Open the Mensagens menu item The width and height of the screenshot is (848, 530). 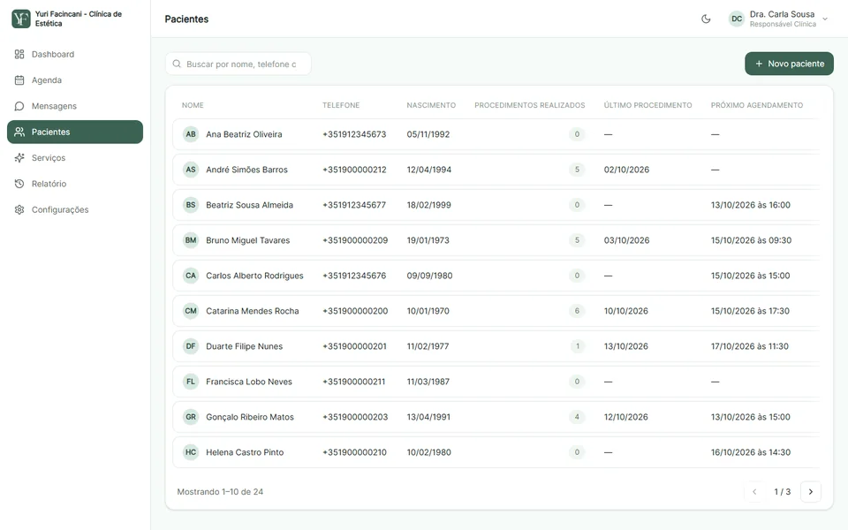pos(74,106)
